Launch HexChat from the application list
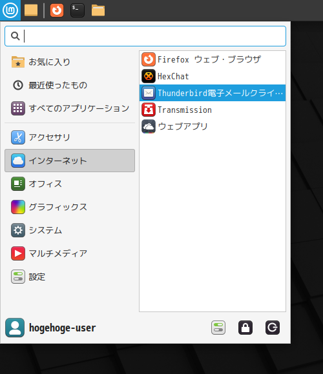Screen dimensions: 323x374 [x=213, y=76]
